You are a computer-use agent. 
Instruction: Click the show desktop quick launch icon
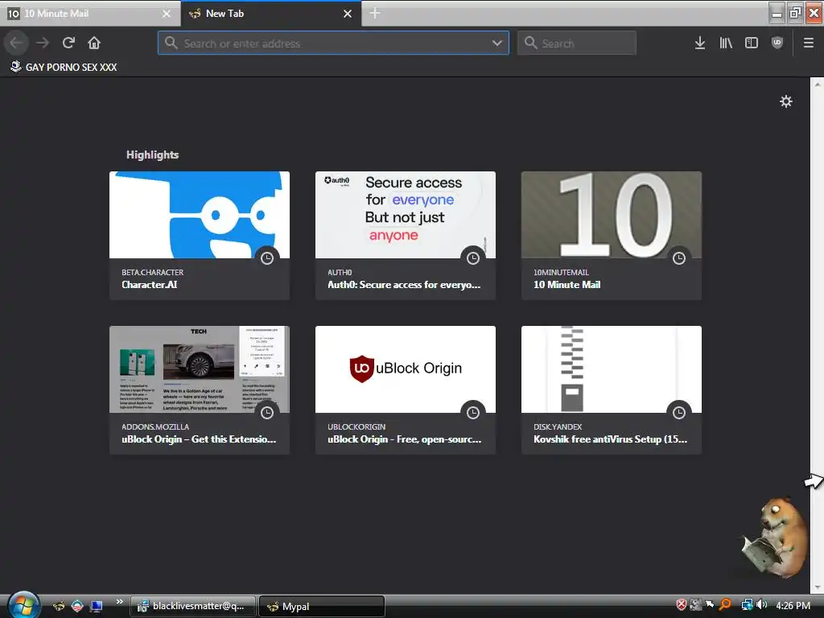(x=96, y=606)
